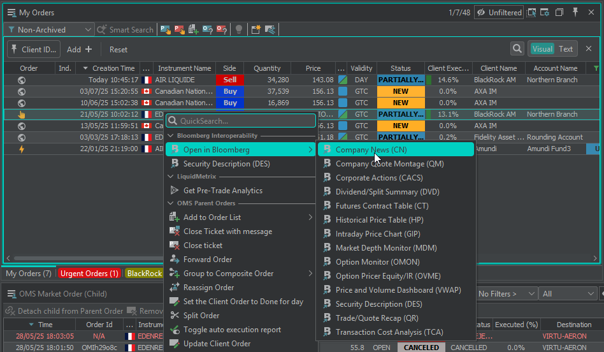Screen dimensions: 604x352
Task: Click the QuickSearch input field
Action: tap(241, 121)
